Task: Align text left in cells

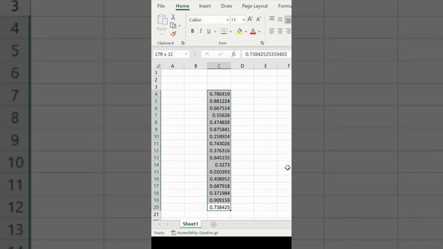Action: [272, 31]
